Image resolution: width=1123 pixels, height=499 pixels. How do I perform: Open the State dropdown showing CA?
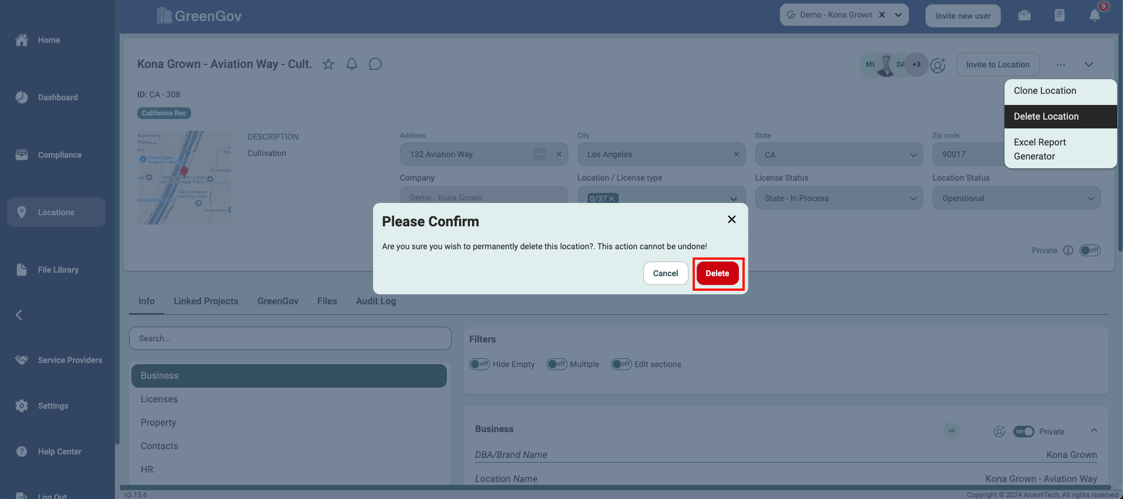[x=839, y=155]
